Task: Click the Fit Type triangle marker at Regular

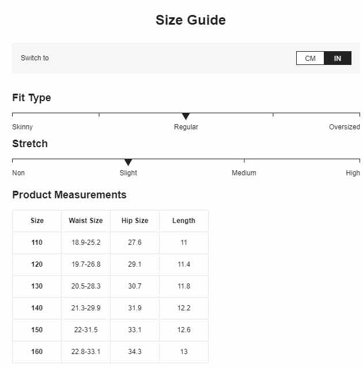Action: coord(186,116)
